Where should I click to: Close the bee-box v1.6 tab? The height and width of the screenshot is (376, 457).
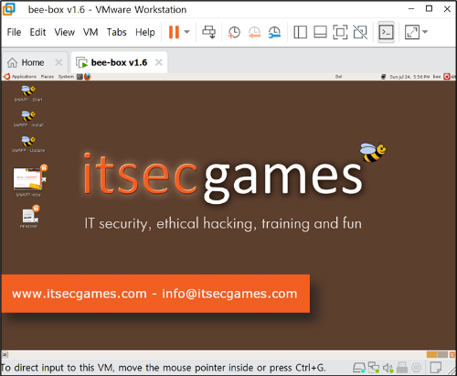[x=159, y=62]
